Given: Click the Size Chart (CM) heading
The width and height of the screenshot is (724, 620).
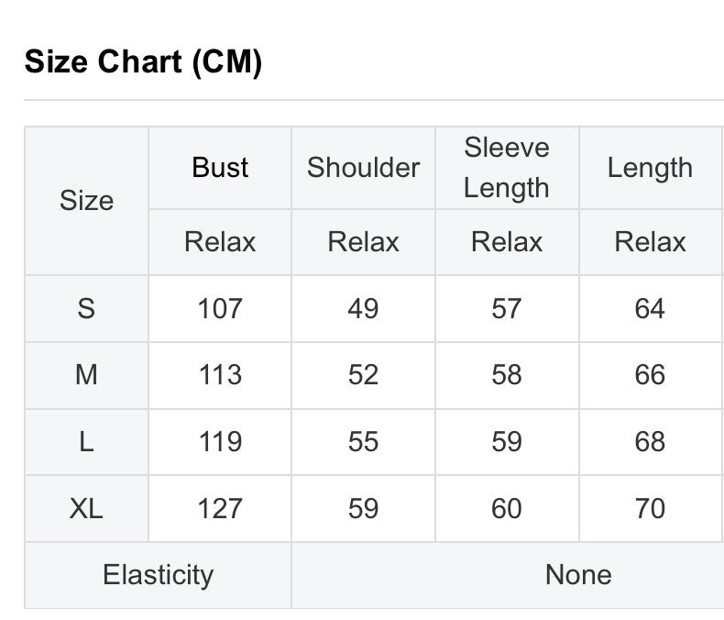Looking at the screenshot, I should pos(143,61).
